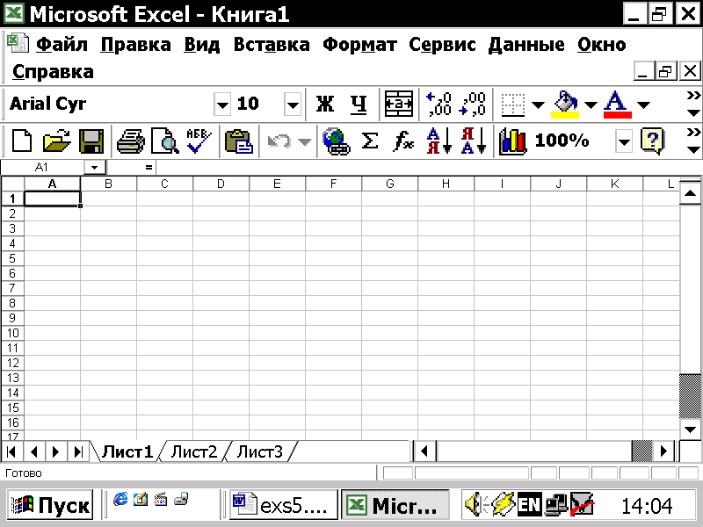703x527 pixels.
Task: Open an existing file with folder icon
Action: (56, 141)
